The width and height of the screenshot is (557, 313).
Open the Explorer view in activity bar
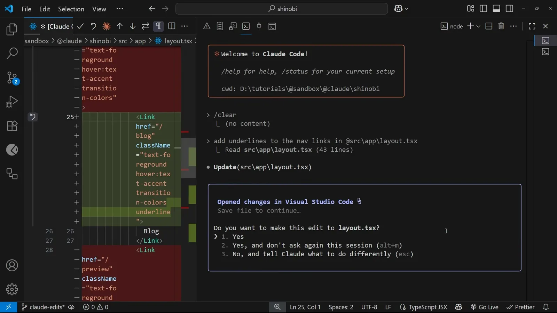pos(12,30)
